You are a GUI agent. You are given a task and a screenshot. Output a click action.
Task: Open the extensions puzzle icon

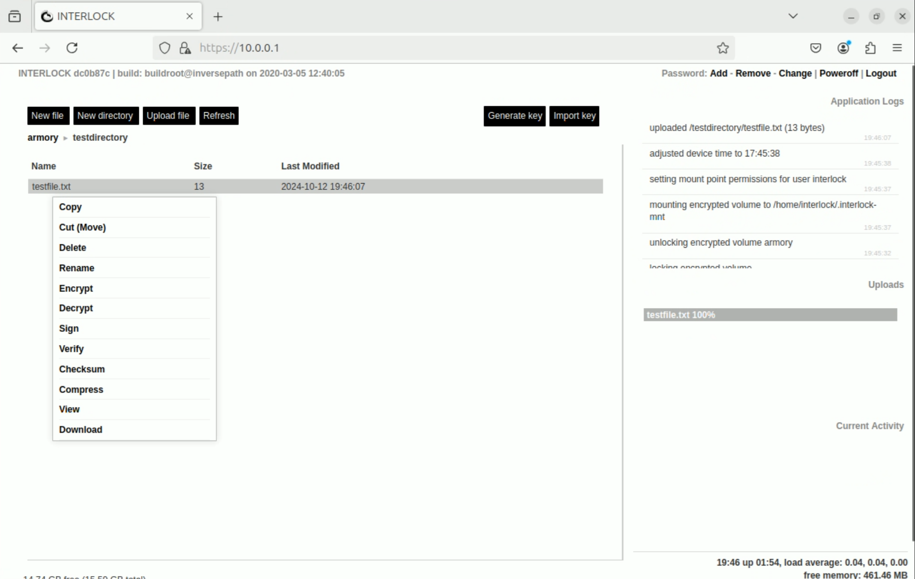pyautogui.click(x=870, y=48)
